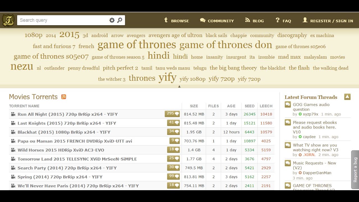The height and width of the screenshot is (202, 359).
Task: Open comments badge for We'll Never Have Paris
Action: coord(173,185)
